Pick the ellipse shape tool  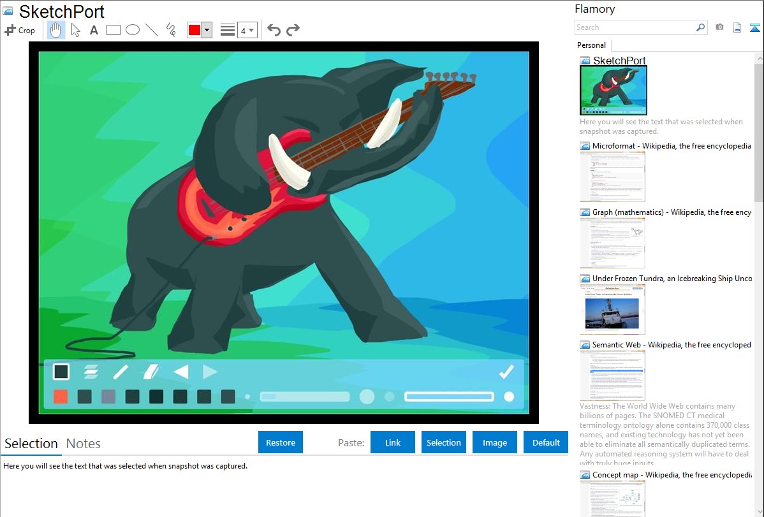(x=132, y=30)
